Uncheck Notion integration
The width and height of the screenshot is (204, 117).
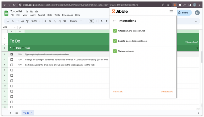[115, 51]
